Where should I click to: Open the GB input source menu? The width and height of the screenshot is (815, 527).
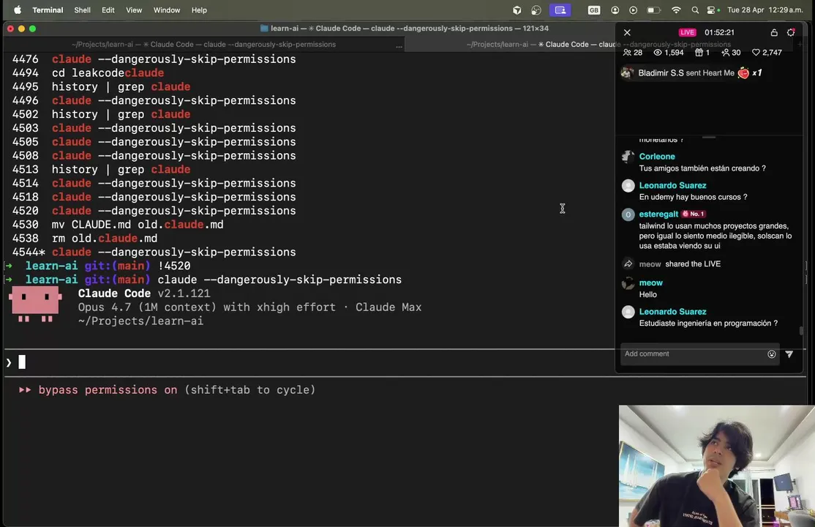point(593,10)
